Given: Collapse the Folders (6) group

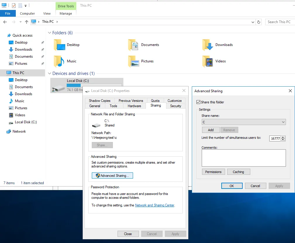Looking at the screenshot, I should (49, 33).
